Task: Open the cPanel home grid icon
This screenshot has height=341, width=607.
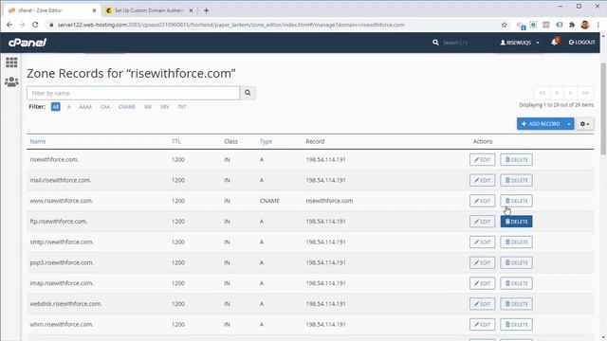Action: coord(11,63)
